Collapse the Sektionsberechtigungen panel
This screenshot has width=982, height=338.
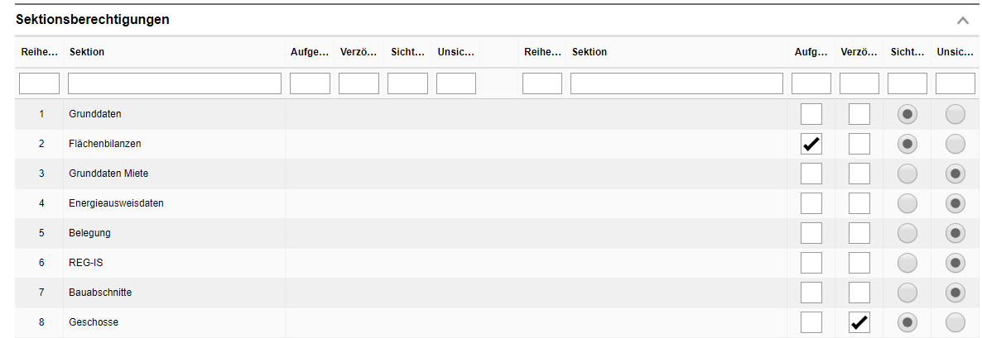click(962, 20)
